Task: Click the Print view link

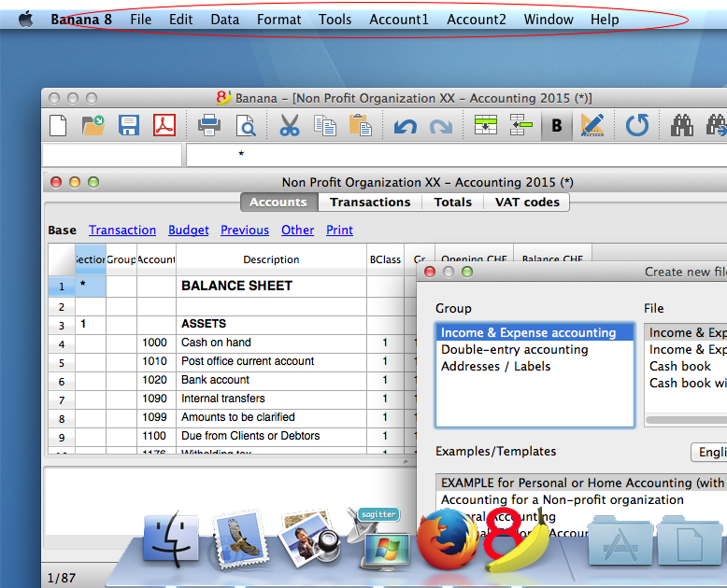Action: [339, 231]
